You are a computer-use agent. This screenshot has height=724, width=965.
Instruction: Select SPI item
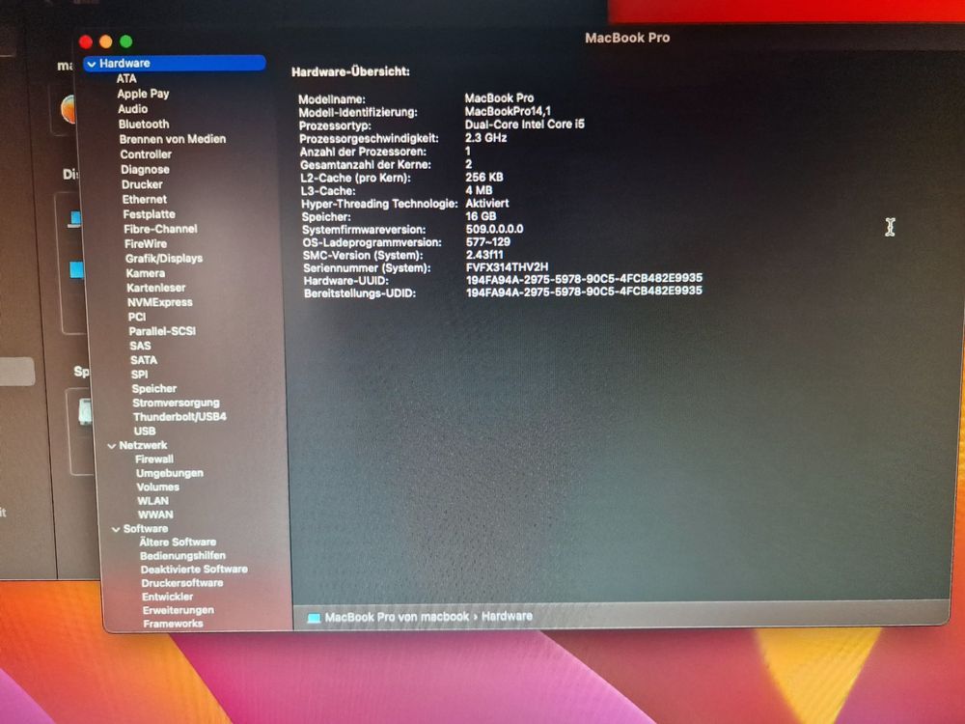pyautogui.click(x=140, y=375)
